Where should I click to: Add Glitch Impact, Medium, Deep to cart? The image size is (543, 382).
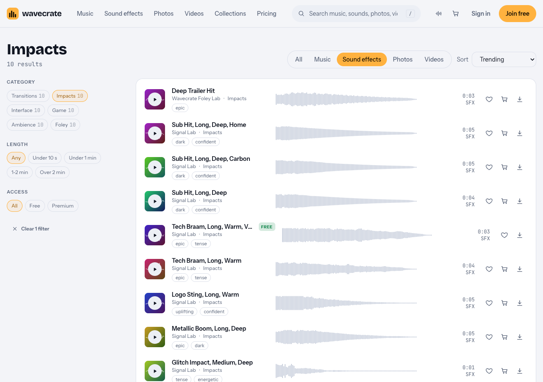pos(504,371)
